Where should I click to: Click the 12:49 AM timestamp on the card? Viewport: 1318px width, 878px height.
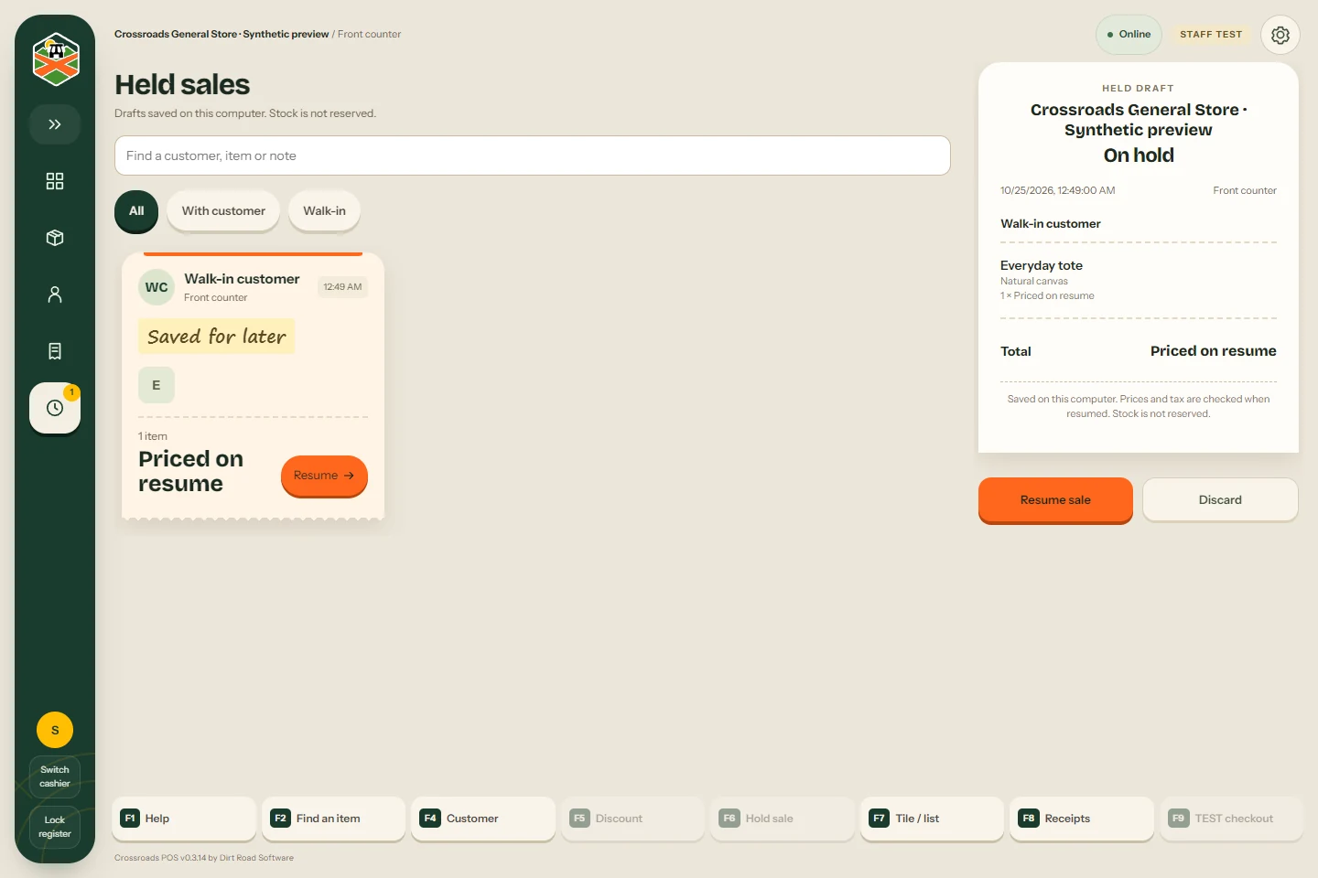pos(342,287)
